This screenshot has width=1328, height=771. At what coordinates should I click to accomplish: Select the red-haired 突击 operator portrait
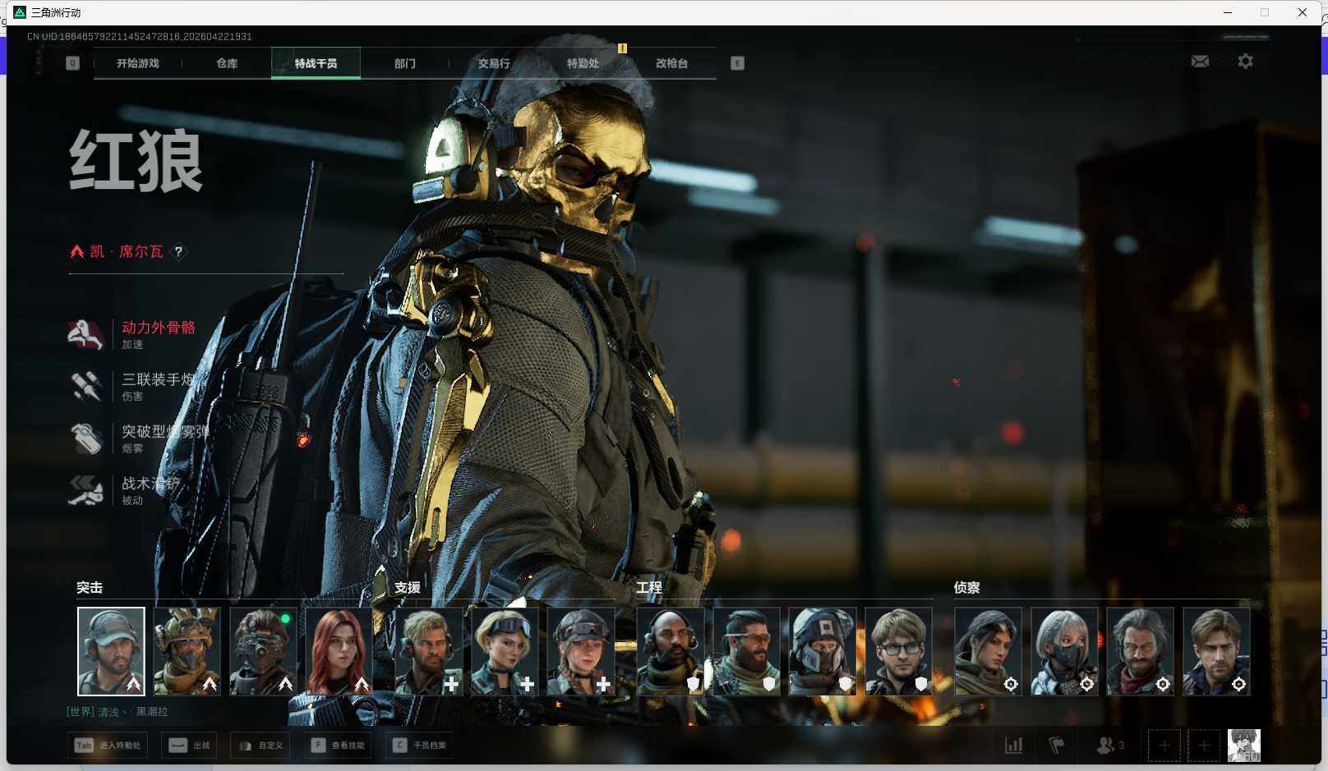[x=339, y=651]
